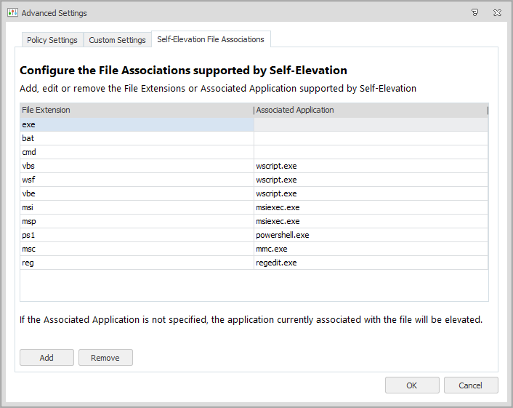The image size is (513, 408).
Task: Click the Associated Application column header
Action: click(370, 110)
